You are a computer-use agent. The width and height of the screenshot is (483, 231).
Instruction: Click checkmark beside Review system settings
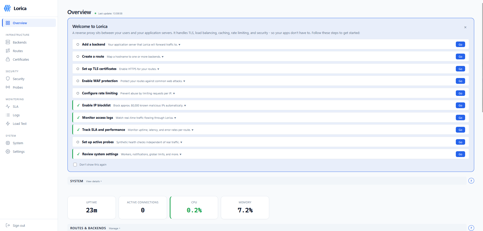78,154
